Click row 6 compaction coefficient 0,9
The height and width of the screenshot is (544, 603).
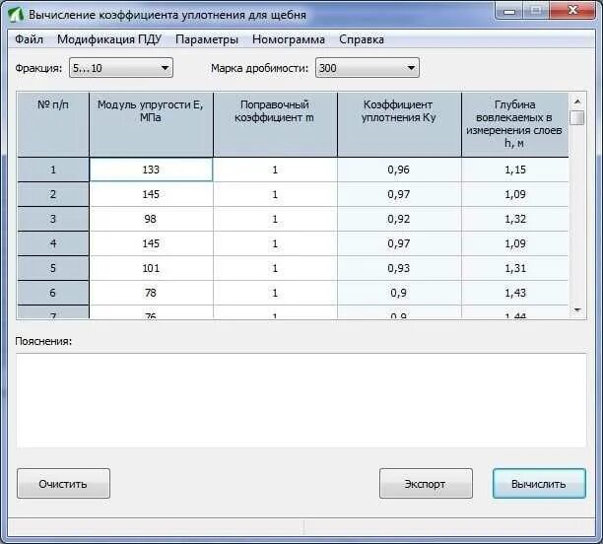click(399, 293)
